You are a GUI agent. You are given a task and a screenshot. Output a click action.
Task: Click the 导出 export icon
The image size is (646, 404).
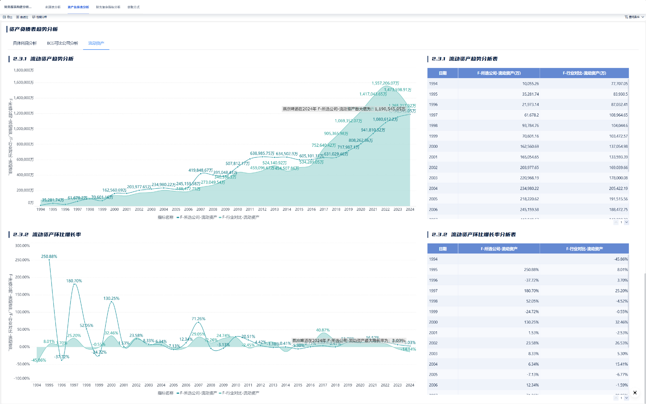[4, 17]
